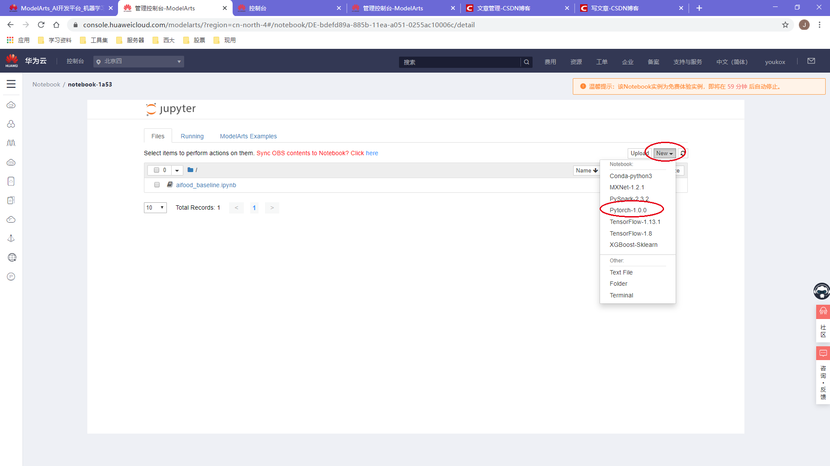Click the 'here' sync OBS link
This screenshot has width=830, height=466.
[372, 153]
